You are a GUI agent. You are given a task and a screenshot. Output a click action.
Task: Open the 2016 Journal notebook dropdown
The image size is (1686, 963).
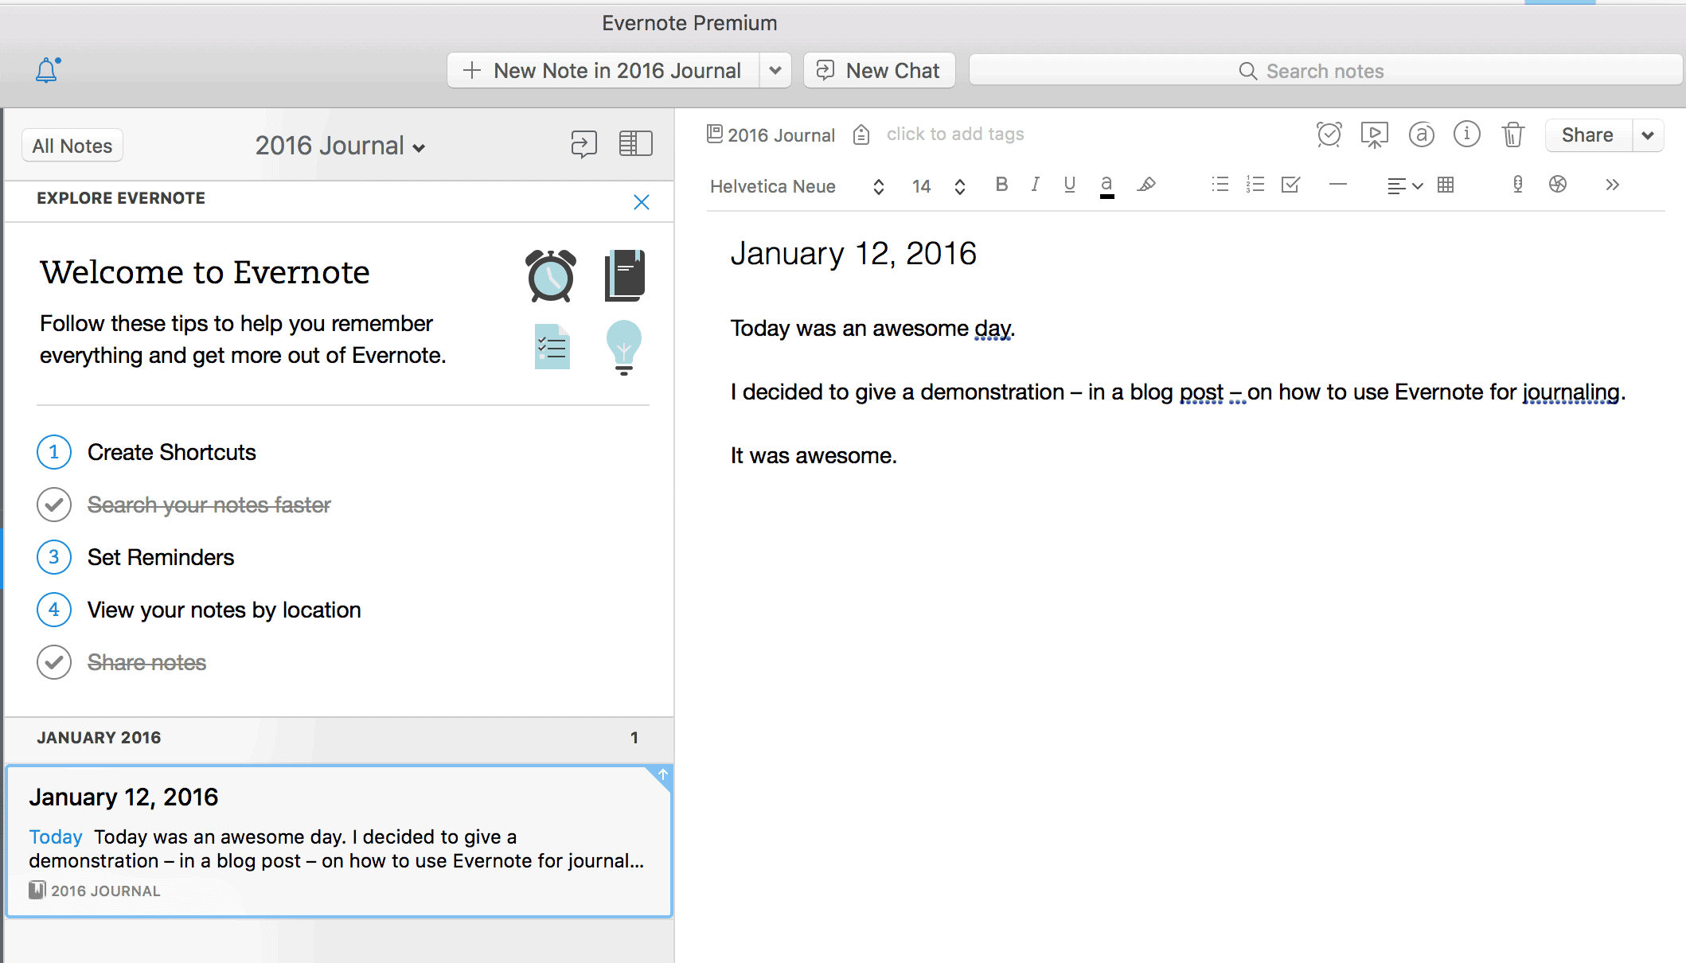(x=340, y=146)
